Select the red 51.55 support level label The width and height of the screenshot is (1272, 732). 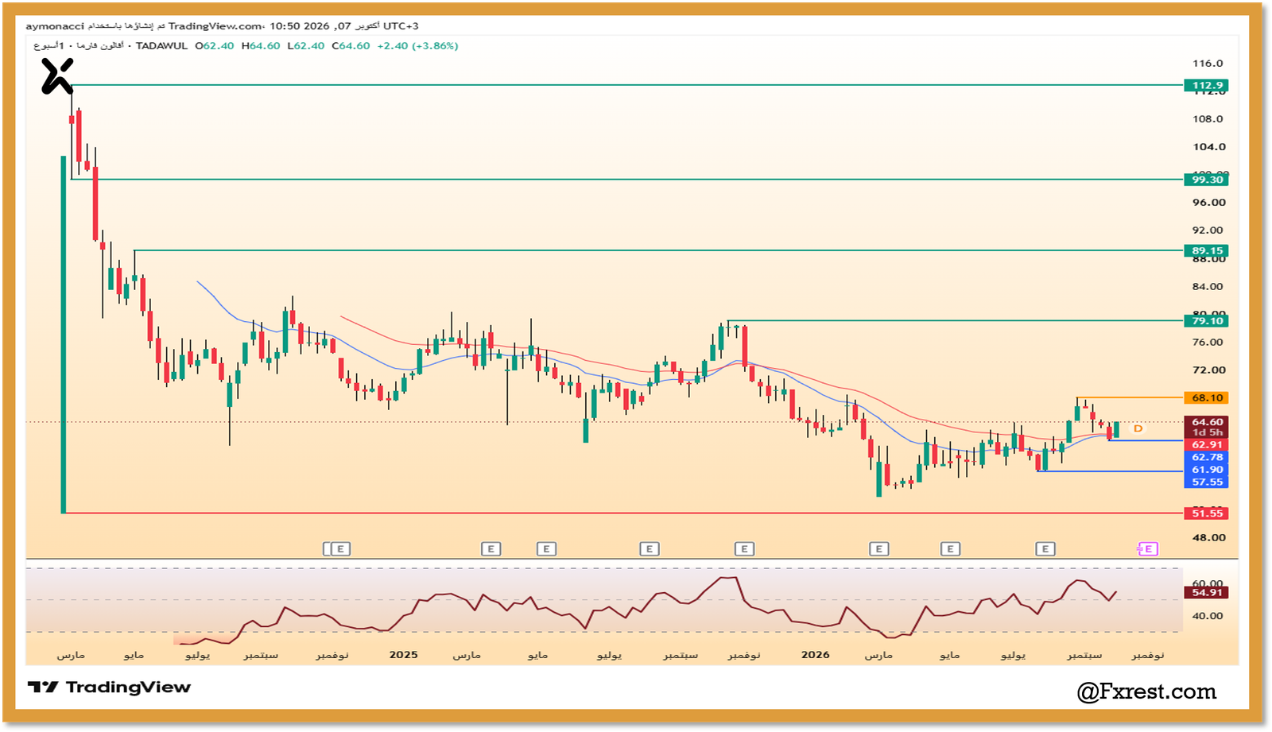[1206, 513]
